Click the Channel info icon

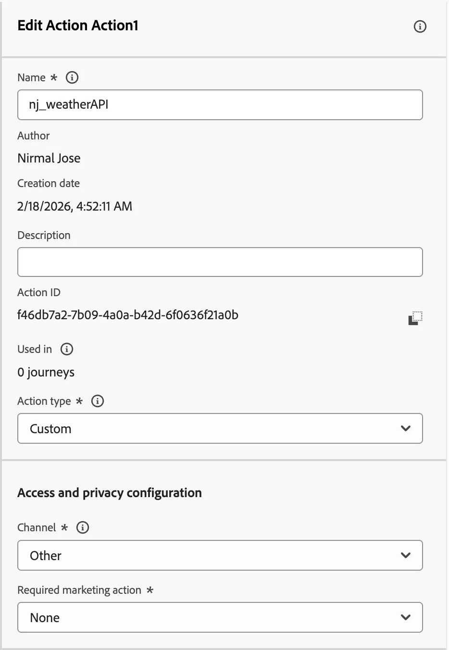coord(83,527)
